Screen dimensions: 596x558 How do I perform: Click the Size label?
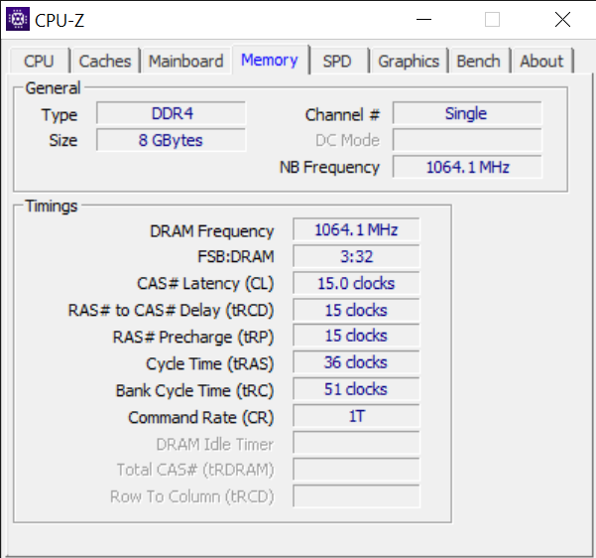(63, 140)
